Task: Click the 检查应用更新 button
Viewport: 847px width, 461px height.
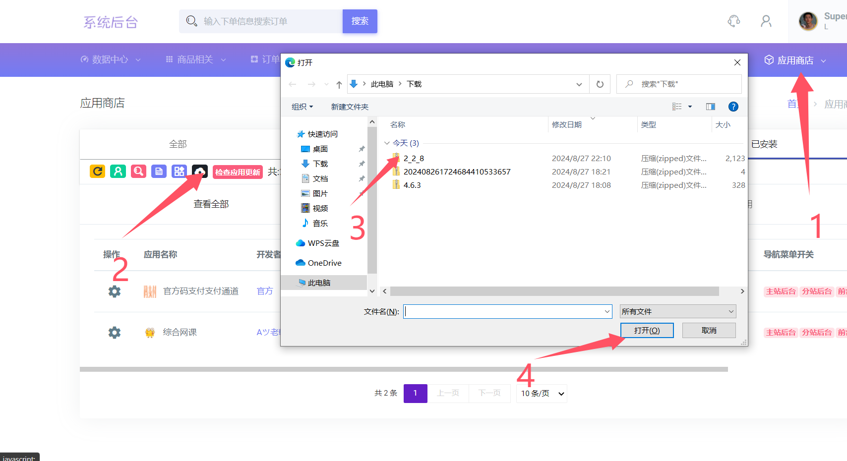Action: 238,172
